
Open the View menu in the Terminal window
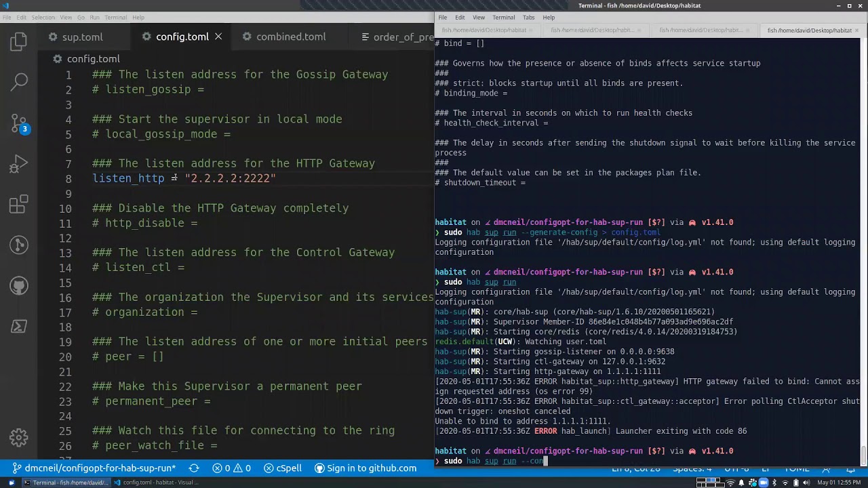coord(479,17)
